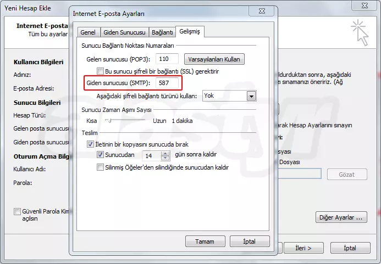The height and width of the screenshot is (264, 381).
Task: Click the Kısa label beside the slider
Action: click(92, 121)
